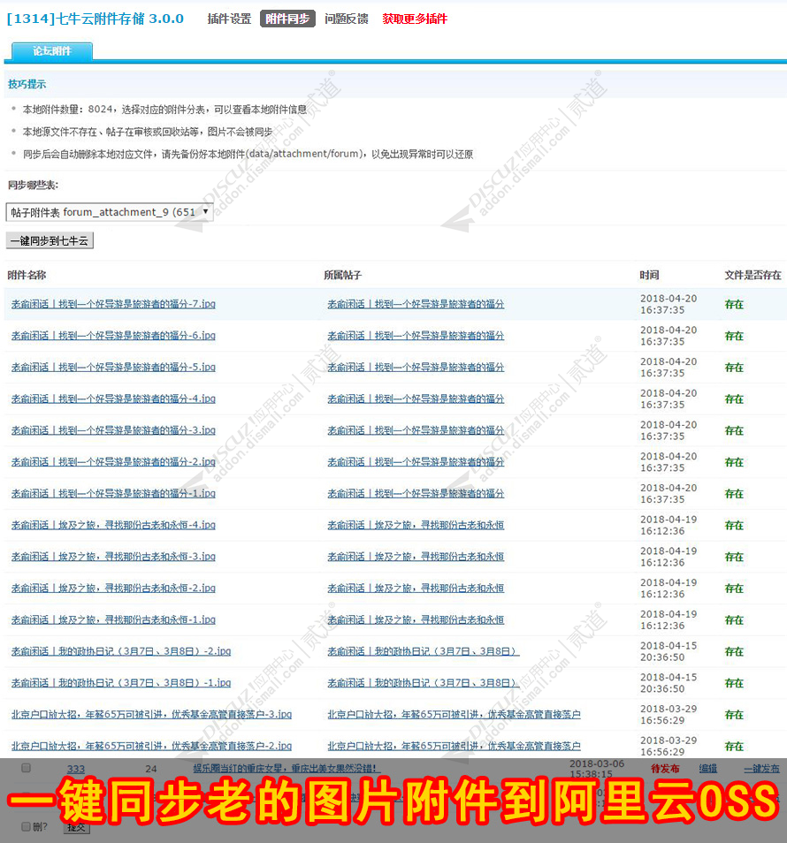
Task: Open the post link in the 福分-4.jpg row
Action: [416, 399]
